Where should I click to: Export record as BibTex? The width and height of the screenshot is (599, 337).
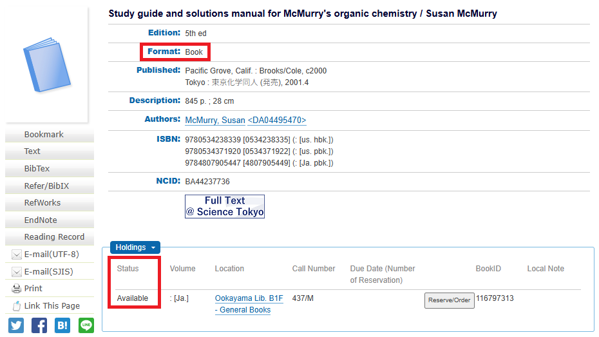(37, 169)
